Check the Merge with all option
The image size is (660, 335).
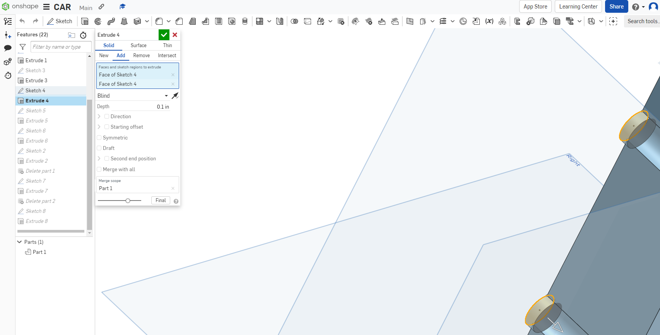[x=99, y=169]
